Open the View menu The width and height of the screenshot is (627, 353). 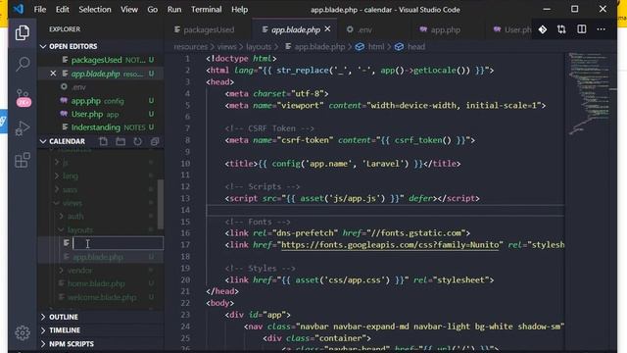(129, 9)
